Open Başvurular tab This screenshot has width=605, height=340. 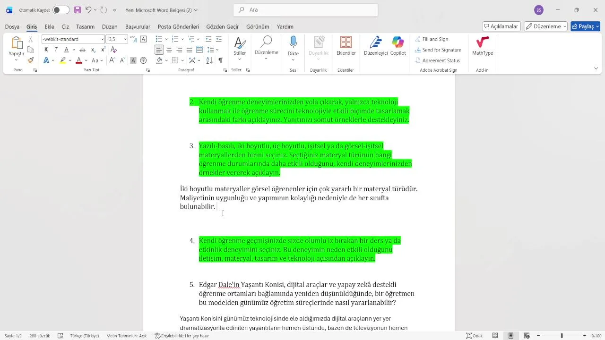(x=138, y=27)
